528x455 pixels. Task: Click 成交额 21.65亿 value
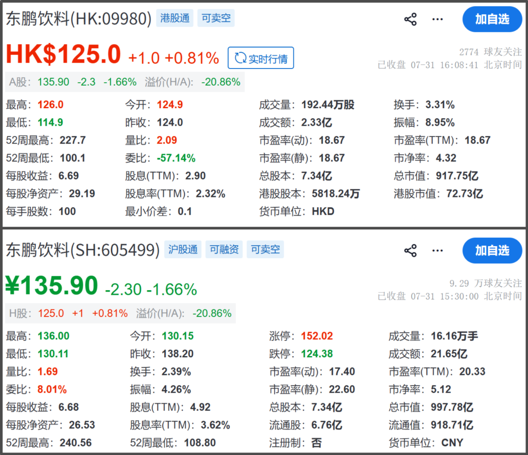(449, 354)
